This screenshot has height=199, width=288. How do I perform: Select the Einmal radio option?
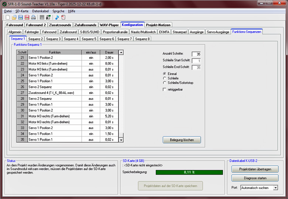point(165,74)
